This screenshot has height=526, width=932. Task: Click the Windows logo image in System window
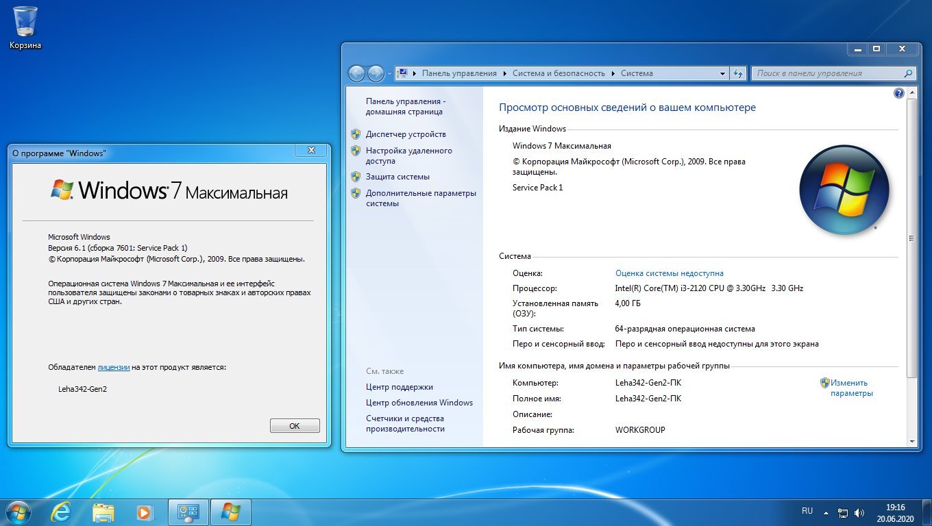[844, 190]
